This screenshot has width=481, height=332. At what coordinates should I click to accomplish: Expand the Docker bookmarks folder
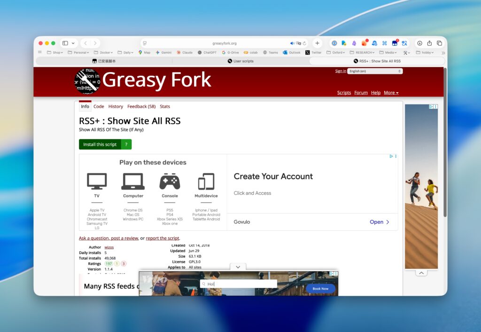pos(103,53)
